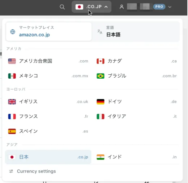The image size is (188, 183).
Task: Click the India flag icon
Action: coord(101,157)
